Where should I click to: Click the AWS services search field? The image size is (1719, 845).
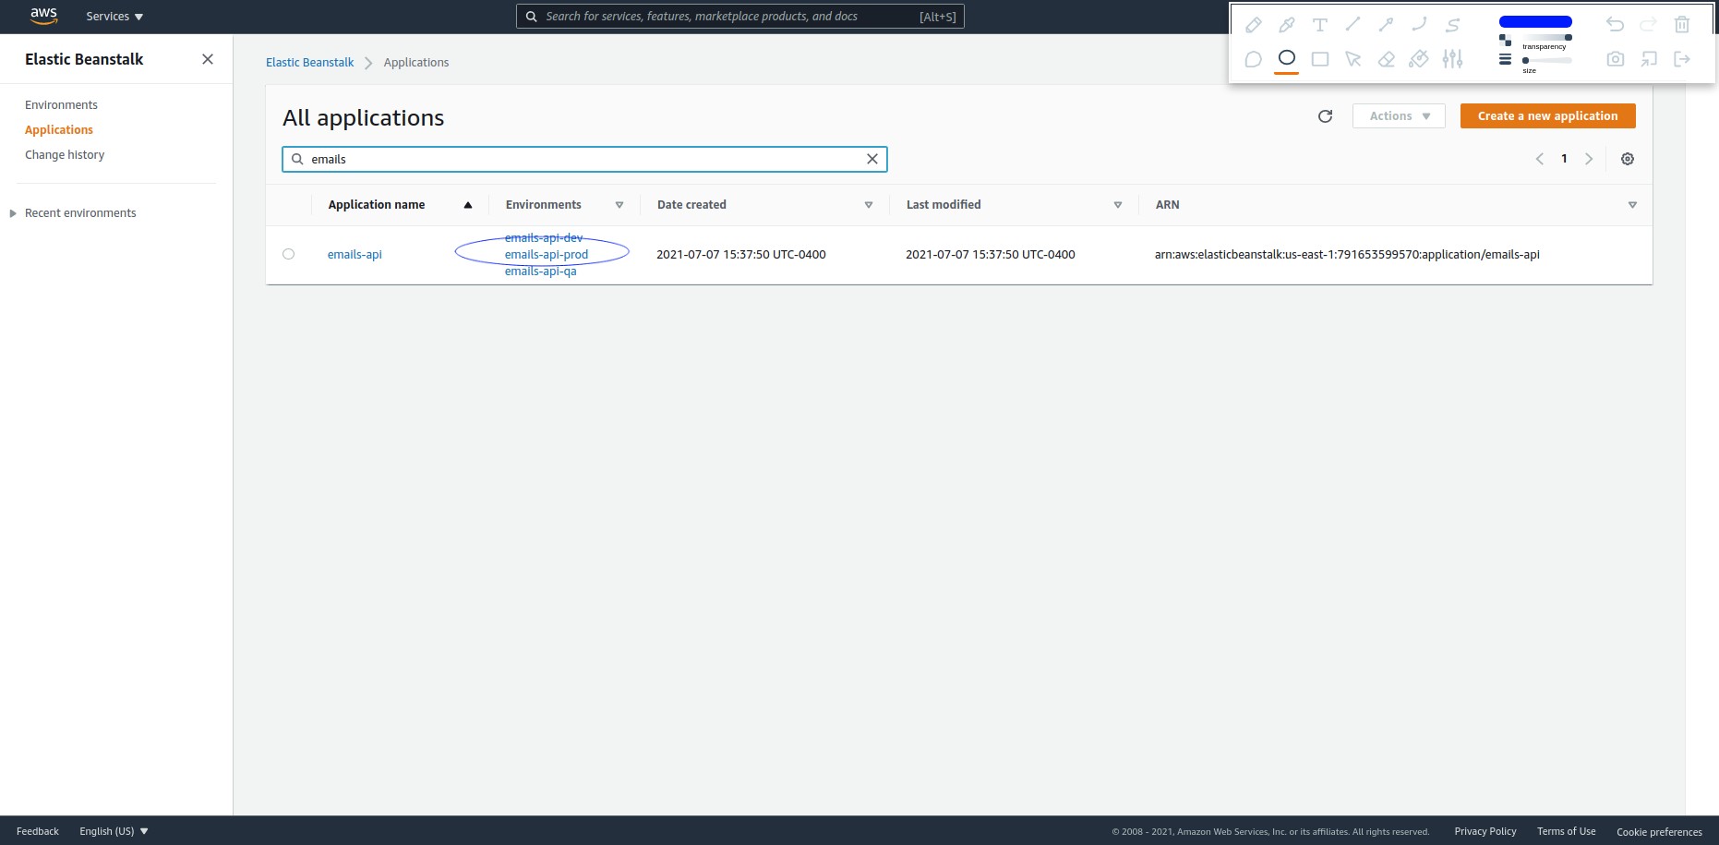[739, 17]
